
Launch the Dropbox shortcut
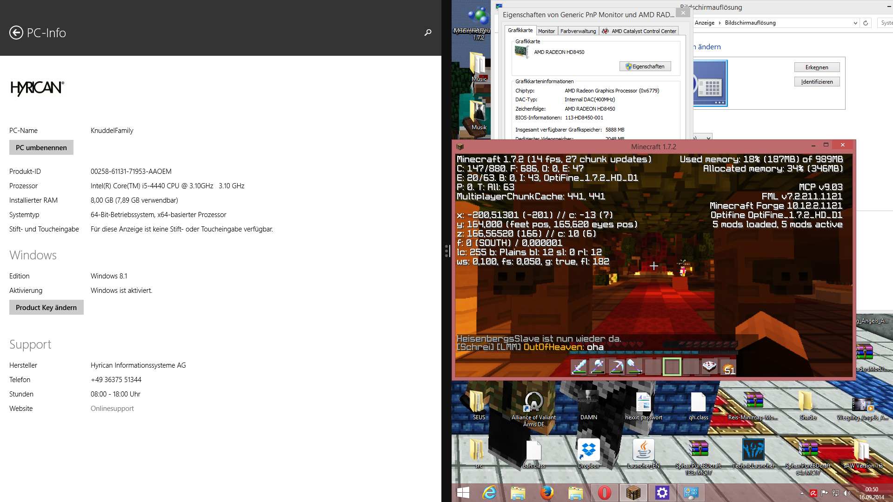click(x=588, y=453)
